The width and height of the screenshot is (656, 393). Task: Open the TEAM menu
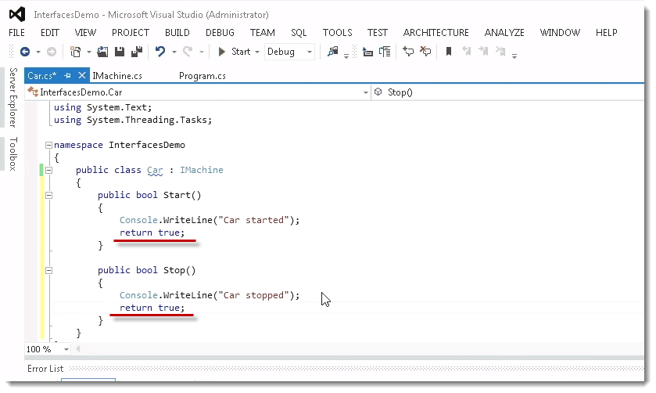(x=263, y=33)
